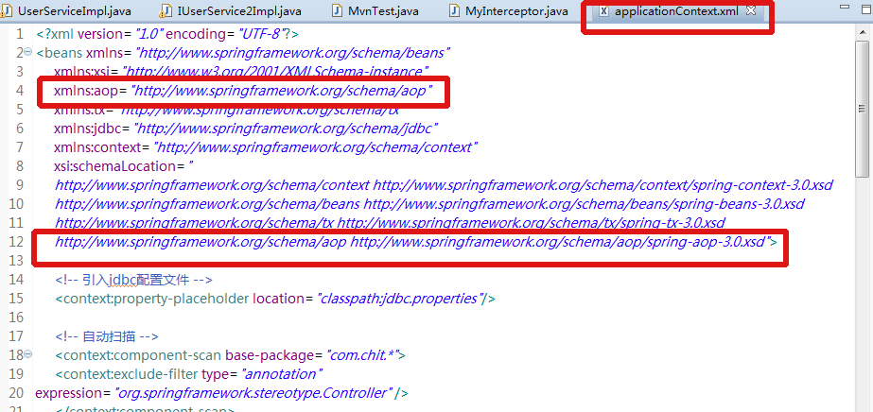Viewport: 873px width, 412px height.
Task: Click the beans xmlns attribute value
Action: pyautogui.click(x=293, y=53)
